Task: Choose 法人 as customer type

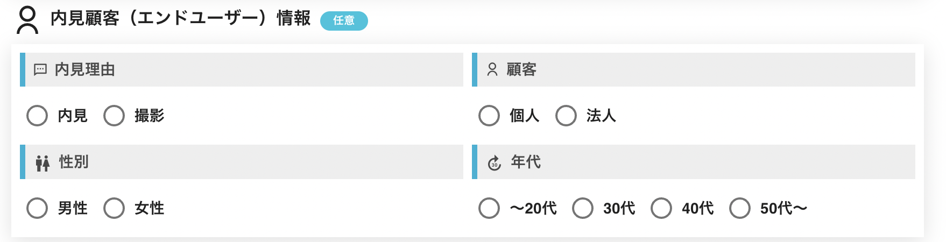Action: (566, 116)
